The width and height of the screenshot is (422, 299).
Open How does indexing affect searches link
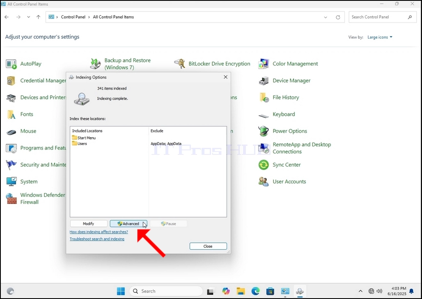click(99, 232)
